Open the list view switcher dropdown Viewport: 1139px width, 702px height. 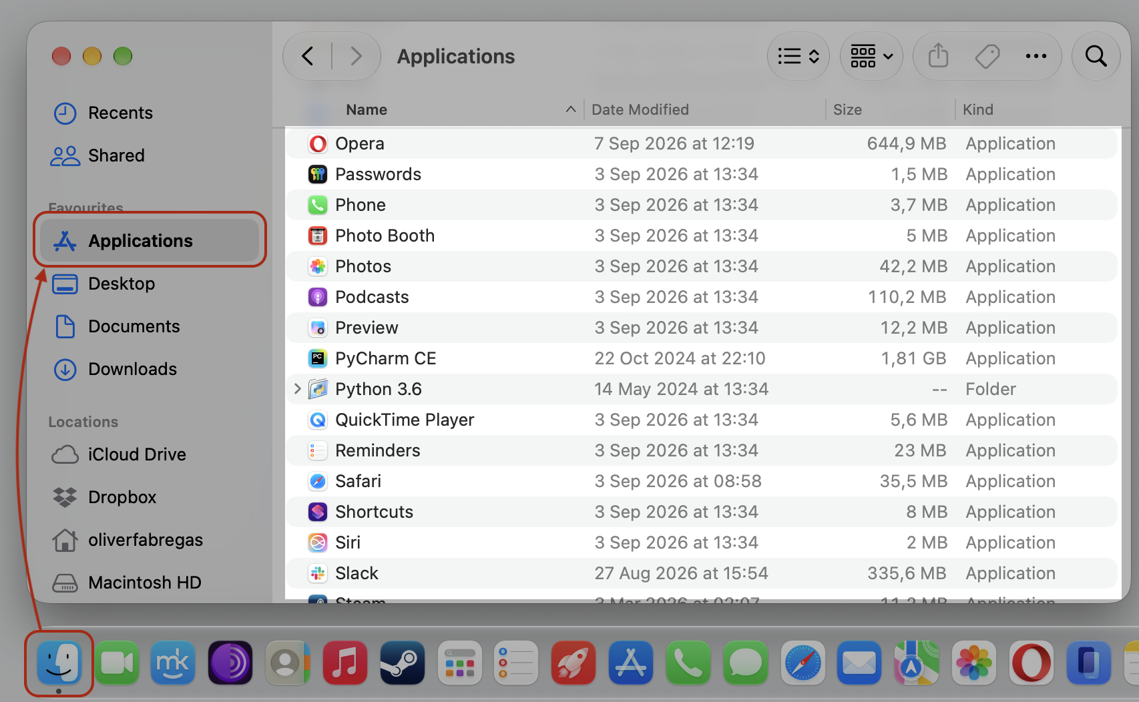(799, 56)
